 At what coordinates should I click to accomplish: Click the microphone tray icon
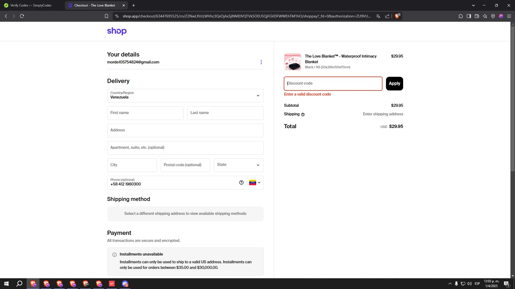(x=456, y=284)
